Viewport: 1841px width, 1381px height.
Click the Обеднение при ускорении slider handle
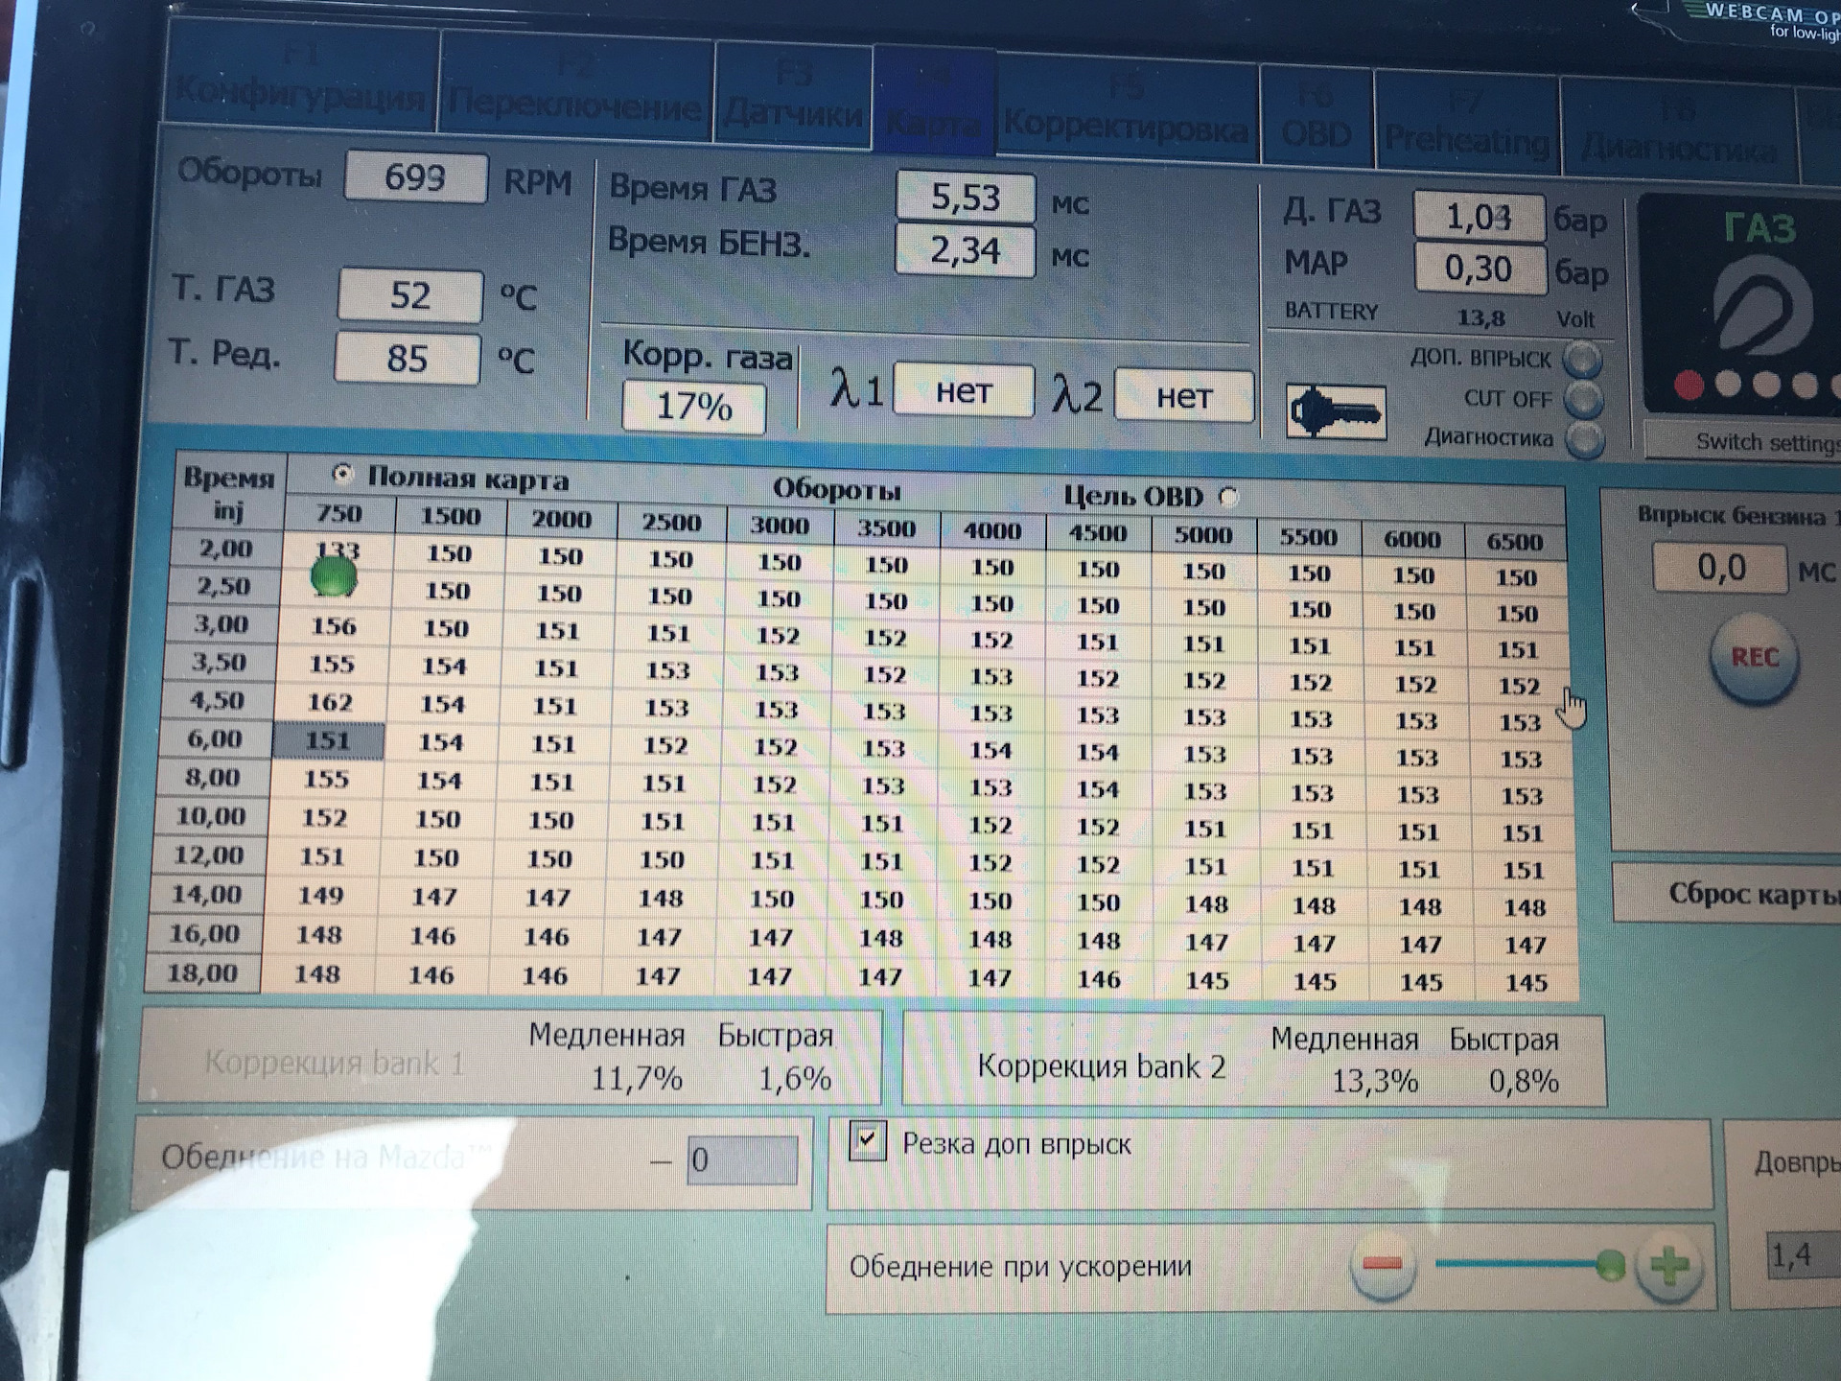(1611, 1265)
